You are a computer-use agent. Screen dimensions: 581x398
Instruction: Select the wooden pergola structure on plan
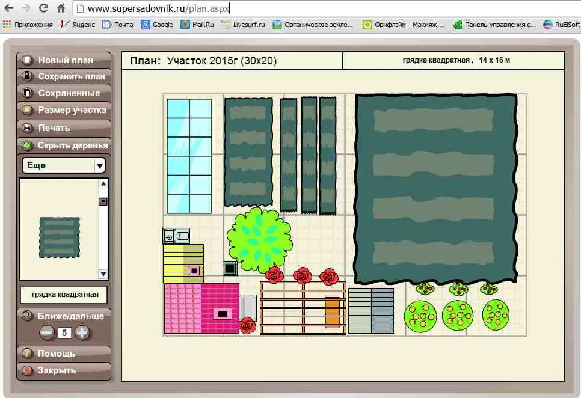(303, 308)
